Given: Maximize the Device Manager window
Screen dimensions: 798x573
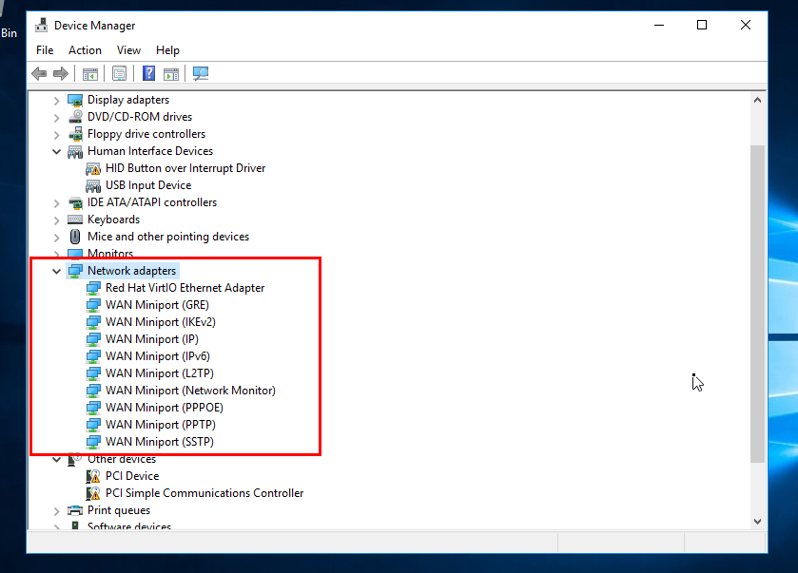Looking at the screenshot, I should click(x=702, y=25).
